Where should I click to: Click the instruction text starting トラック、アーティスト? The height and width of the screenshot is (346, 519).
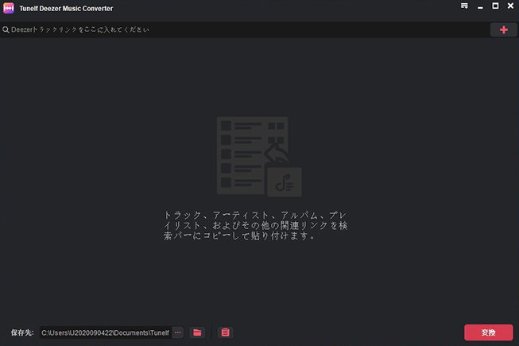tap(256, 225)
